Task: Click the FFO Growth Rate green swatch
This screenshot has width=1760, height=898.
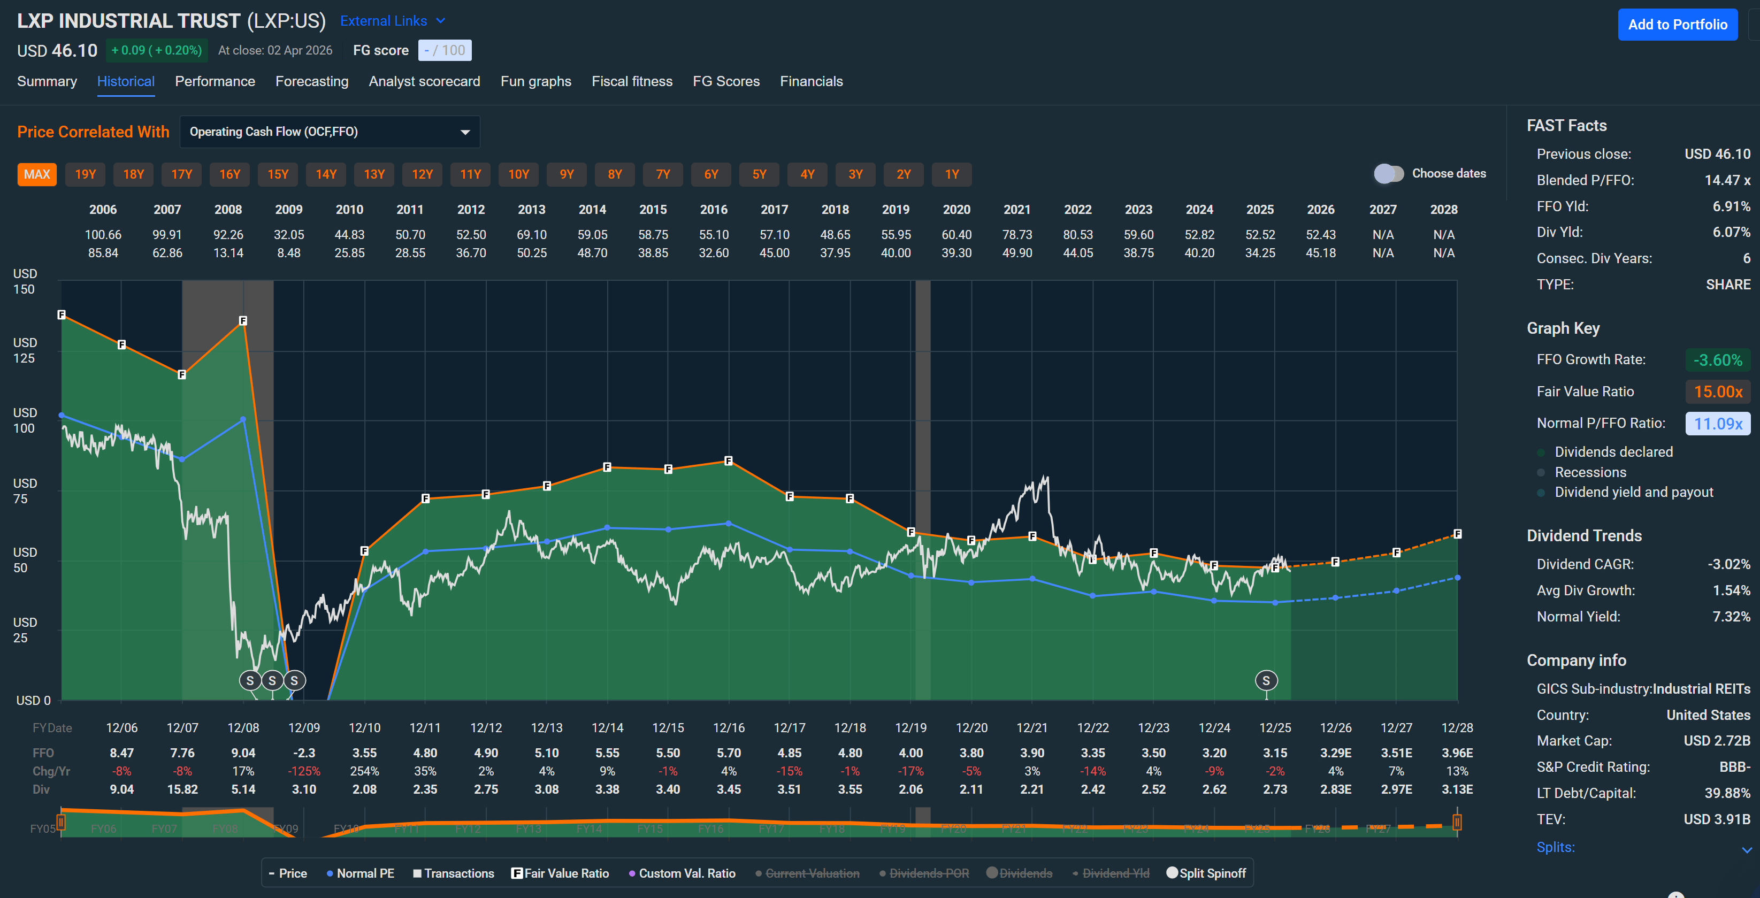Action: 1718,360
